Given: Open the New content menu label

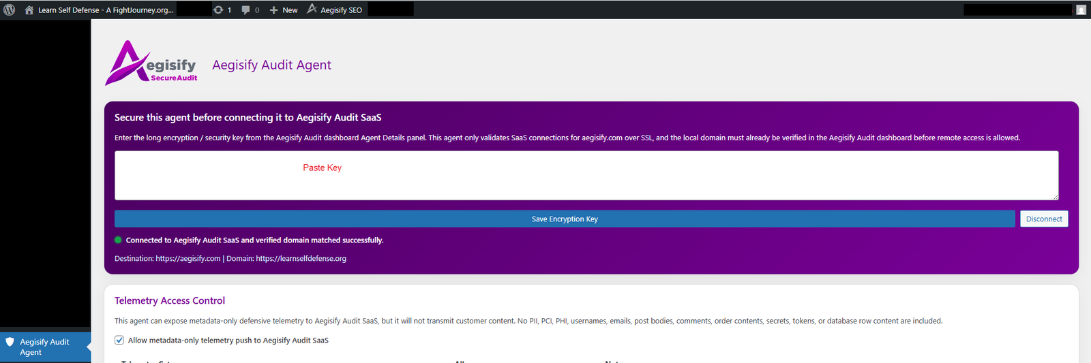Looking at the screenshot, I should point(290,10).
